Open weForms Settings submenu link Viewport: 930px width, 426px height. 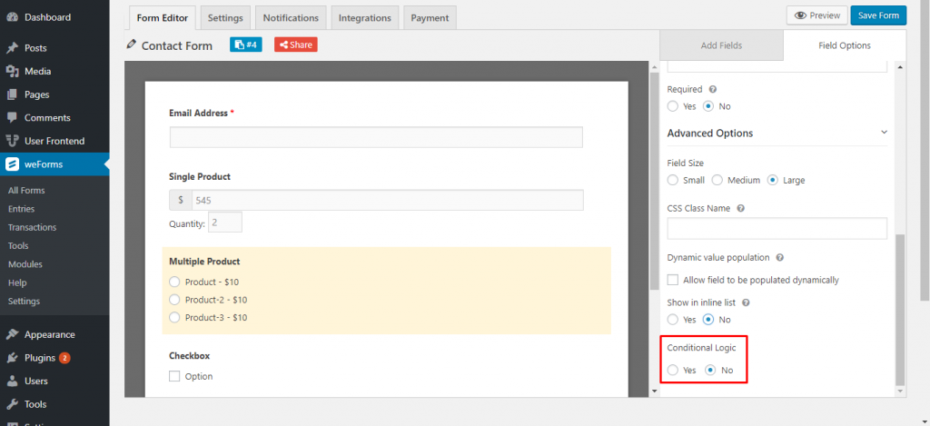[x=25, y=301]
